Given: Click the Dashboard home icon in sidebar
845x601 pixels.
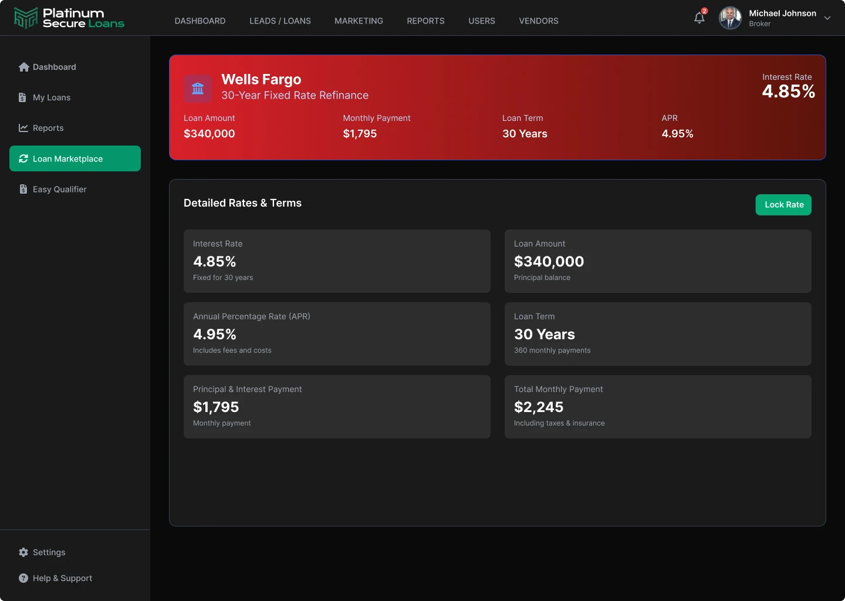Looking at the screenshot, I should (x=23, y=67).
